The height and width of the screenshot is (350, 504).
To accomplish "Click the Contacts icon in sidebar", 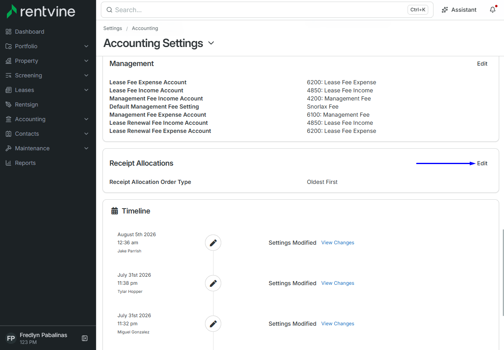I will pos(9,134).
